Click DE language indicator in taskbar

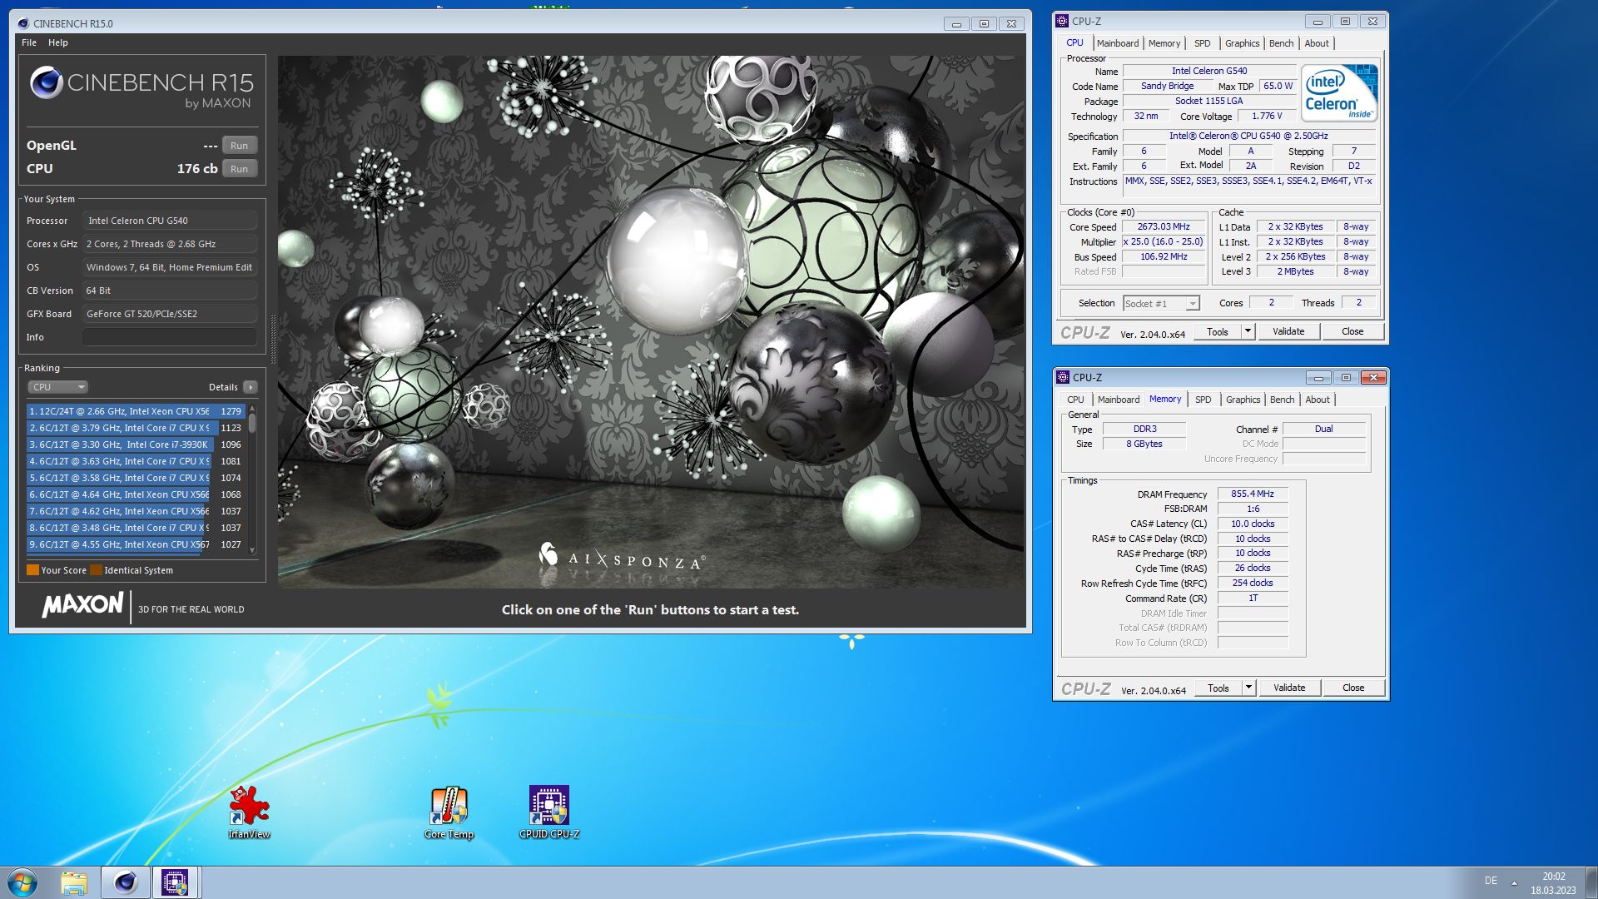pyautogui.click(x=1491, y=881)
